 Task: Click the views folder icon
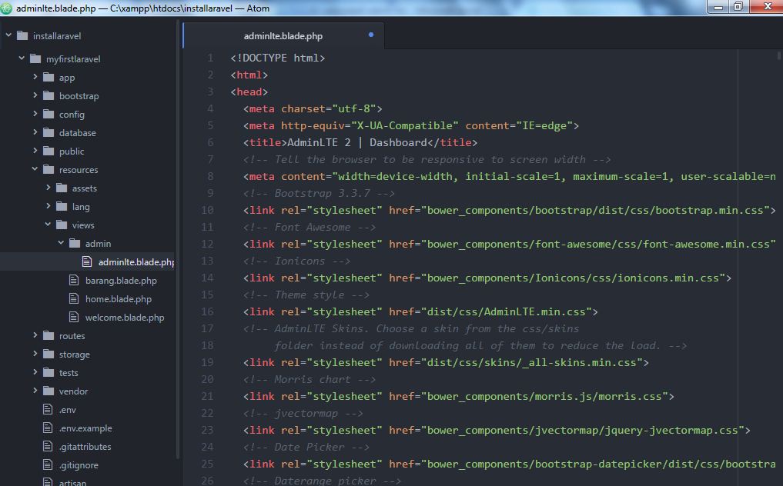tap(62, 225)
